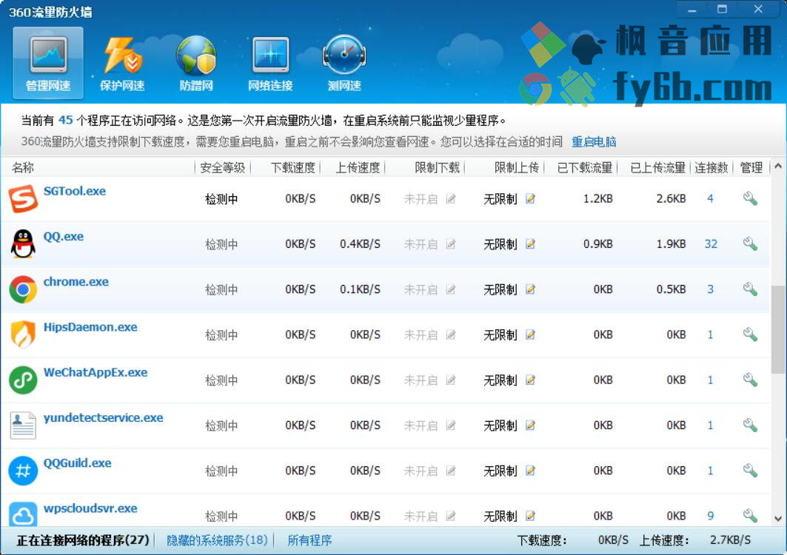Screen dimensions: 787x555
Task: Switch to 网络连接 tab
Action: [x=270, y=63]
